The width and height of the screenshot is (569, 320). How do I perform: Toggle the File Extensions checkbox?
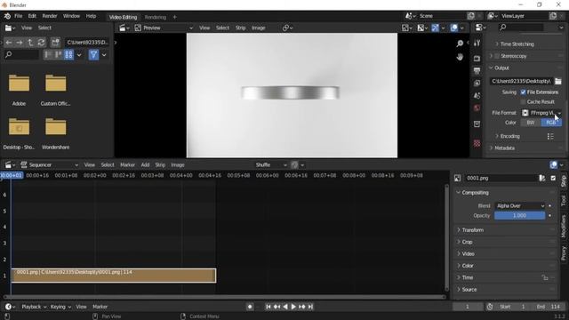(x=524, y=92)
